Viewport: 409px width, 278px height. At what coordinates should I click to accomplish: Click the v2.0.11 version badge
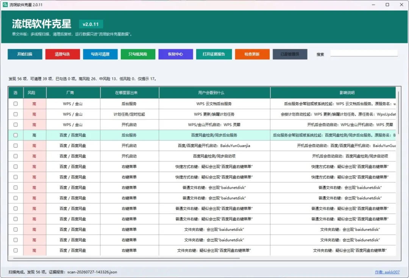(91, 24)
